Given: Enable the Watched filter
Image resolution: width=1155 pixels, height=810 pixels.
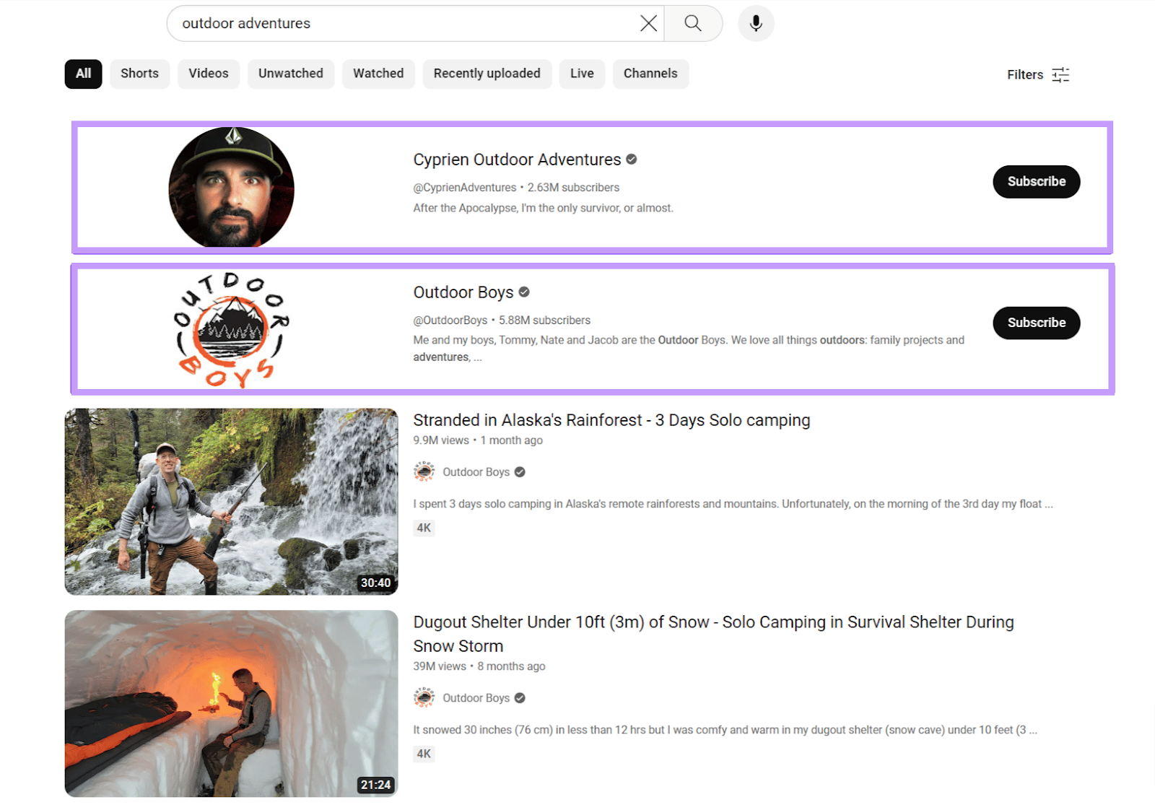Looking at the screenshot, I should point(378,73).
